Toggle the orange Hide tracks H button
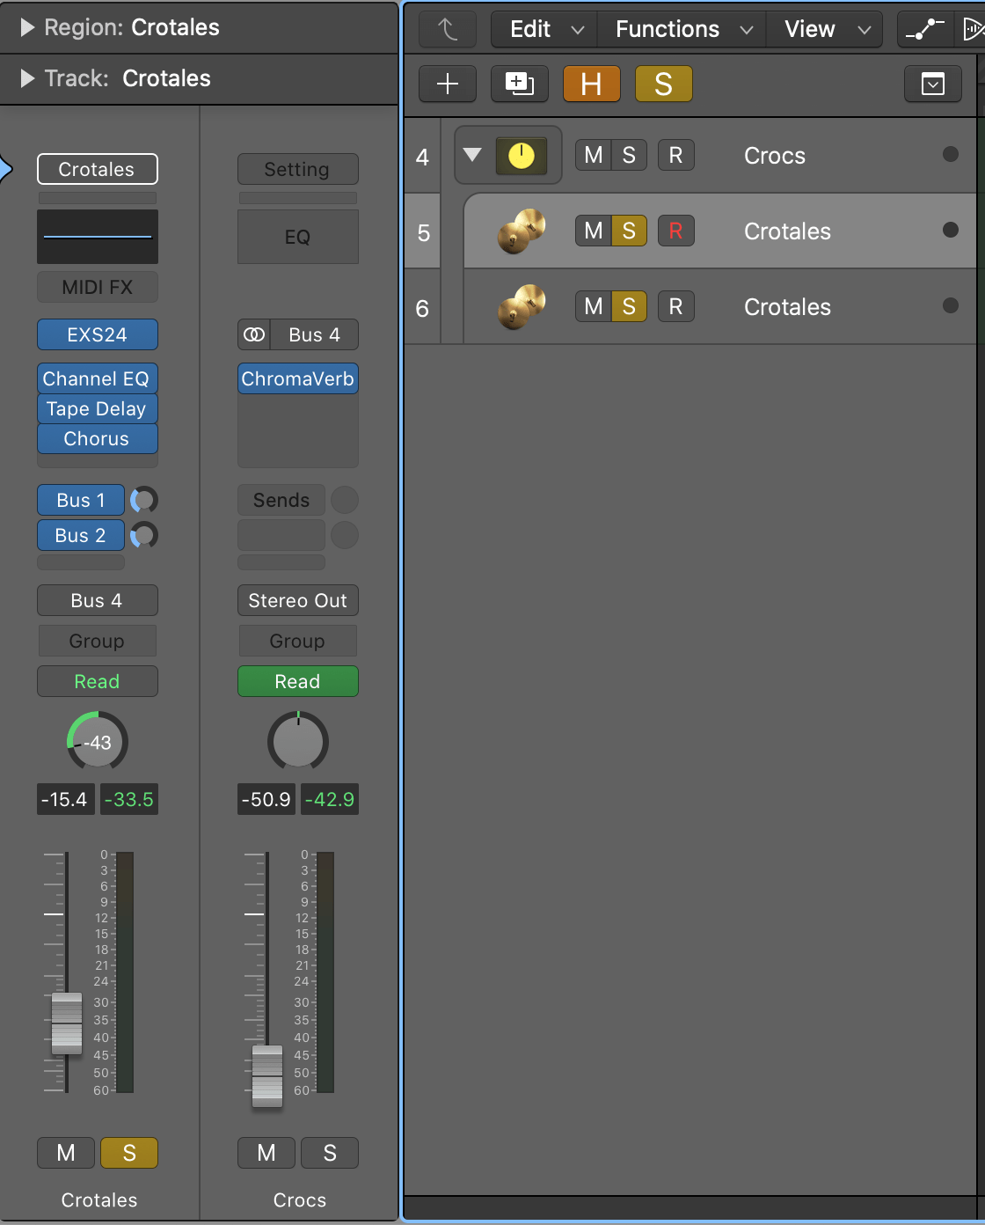Viewport: 985px width, 1225px height. pyautogui.click(x=591, y=84)
